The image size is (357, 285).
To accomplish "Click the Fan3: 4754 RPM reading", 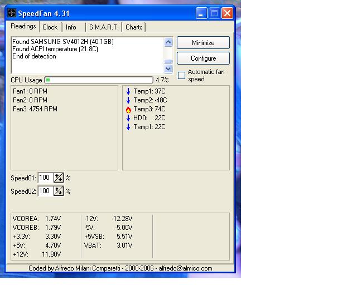I will pos(35,109).
